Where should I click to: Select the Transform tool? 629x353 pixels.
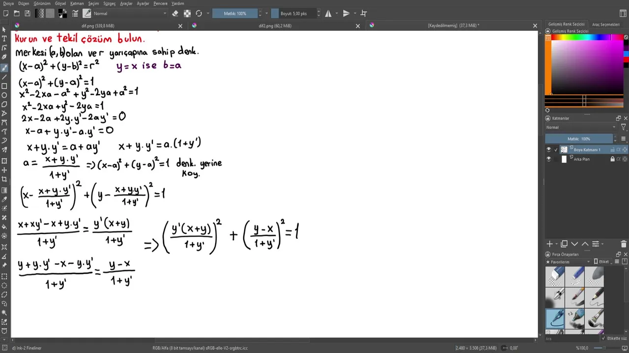(4, 160)
